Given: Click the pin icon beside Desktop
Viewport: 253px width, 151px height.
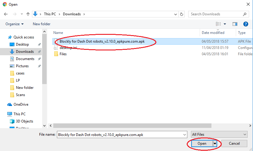Looking at the screenshot, I should (39, 44).
